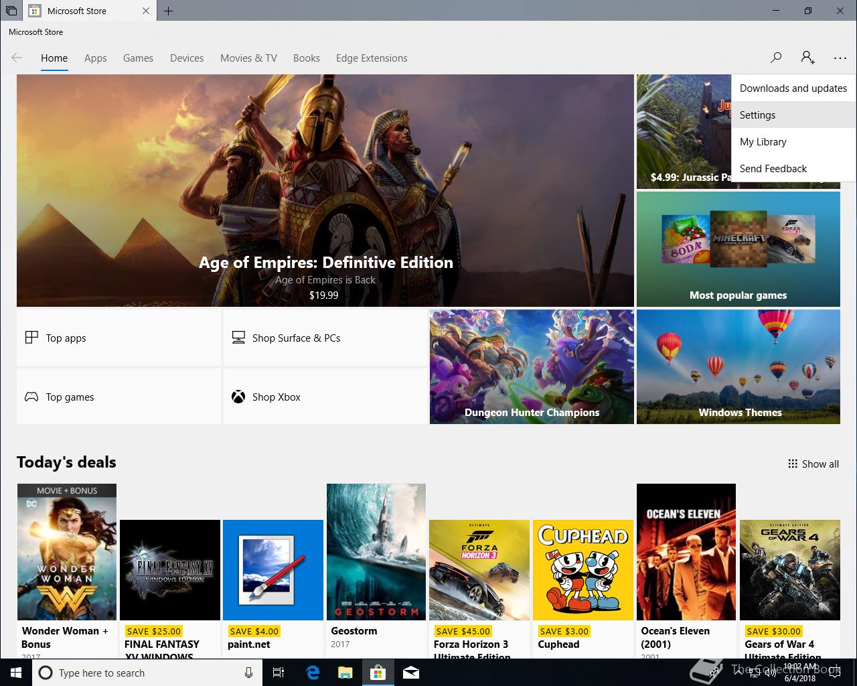This screenshot has width=857, height=686.
Task: Click the taskbar search box
Action: click(147, 673)
